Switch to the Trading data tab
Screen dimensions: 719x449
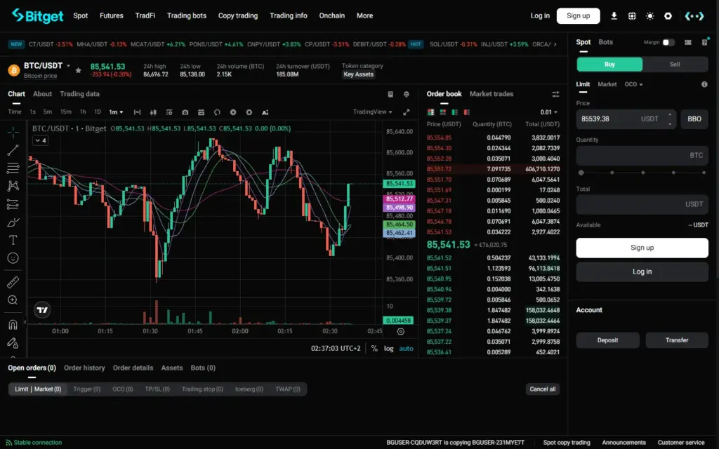point(79,94)
